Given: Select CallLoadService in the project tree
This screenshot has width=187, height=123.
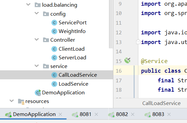Looking at the screenshot, I should [78, 75].
